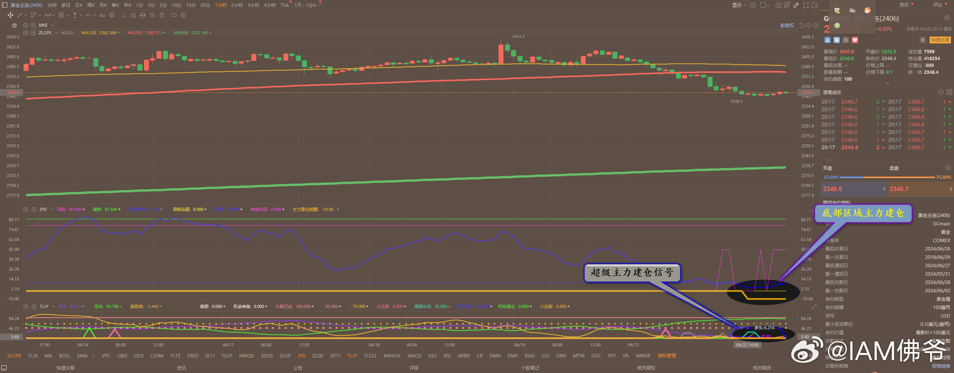Image resolution: width=954 pixels, height=373 pixels.
Task: Remove the TLJY indicator with its X
Action: point(34,307)
